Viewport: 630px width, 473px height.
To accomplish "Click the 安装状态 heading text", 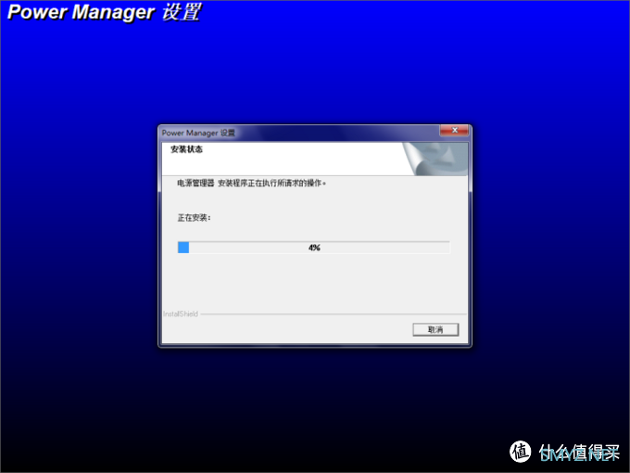I will tap(186, 149).
